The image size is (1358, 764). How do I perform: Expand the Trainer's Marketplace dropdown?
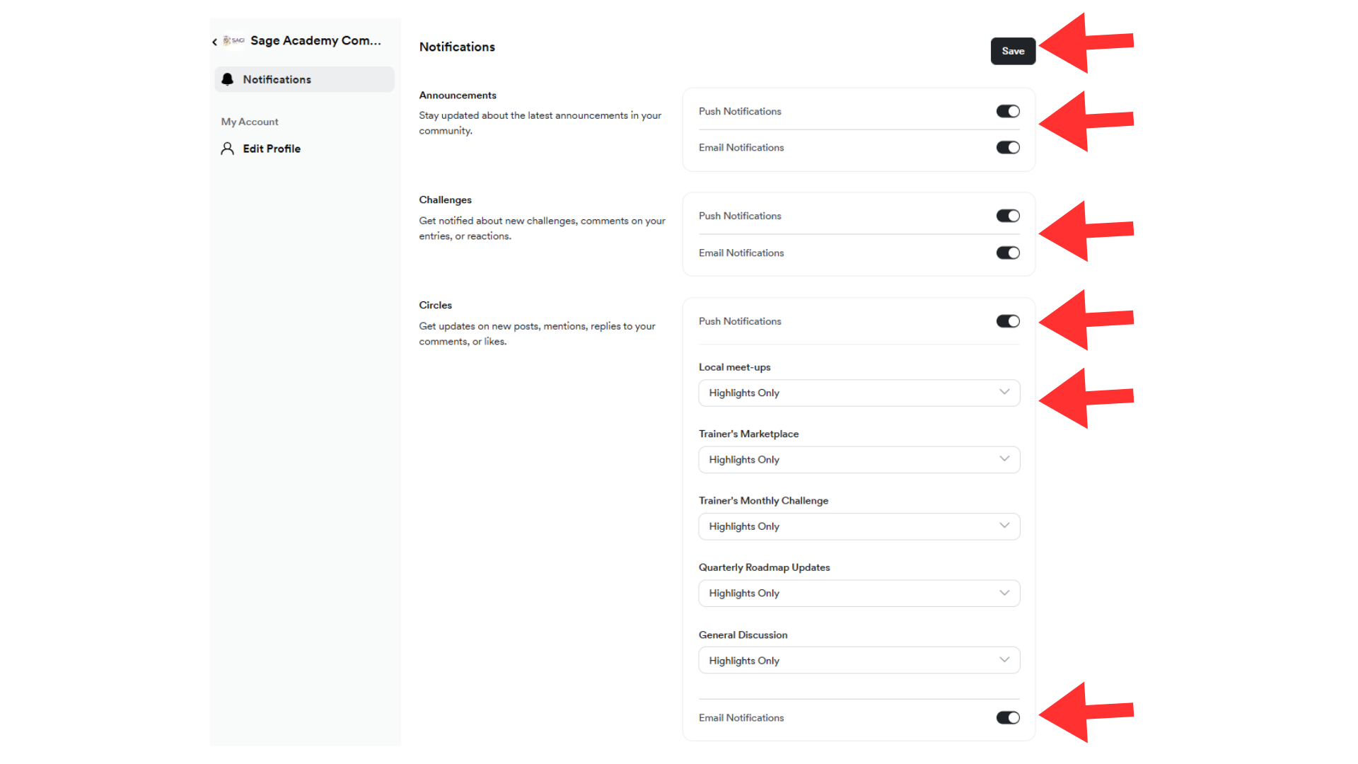coord(859,460)
